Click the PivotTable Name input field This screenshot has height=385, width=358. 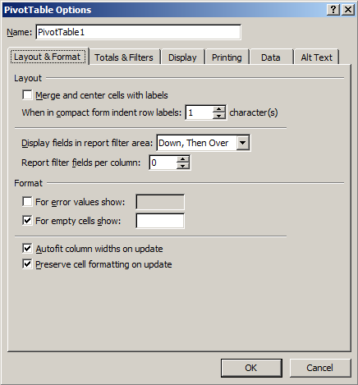pyautogui.click(x=138, y=32)
